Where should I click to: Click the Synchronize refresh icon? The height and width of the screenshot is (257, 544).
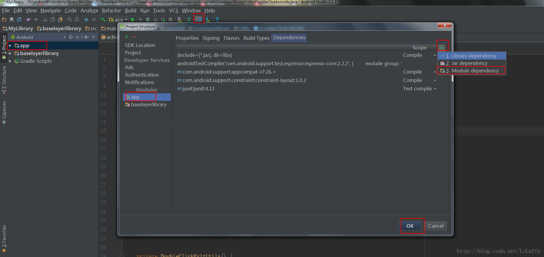click(19, 19)
